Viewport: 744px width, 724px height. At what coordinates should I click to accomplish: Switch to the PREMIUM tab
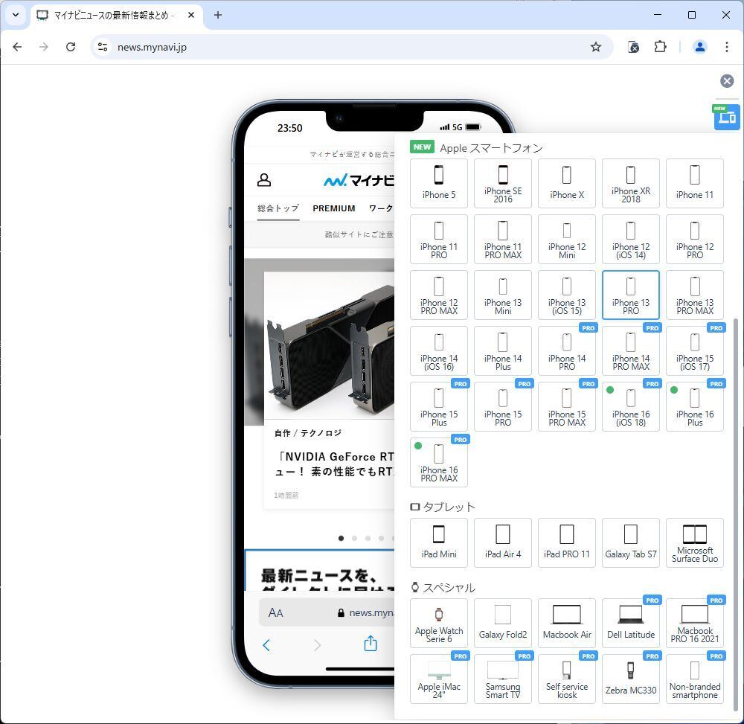pos(333,208)
